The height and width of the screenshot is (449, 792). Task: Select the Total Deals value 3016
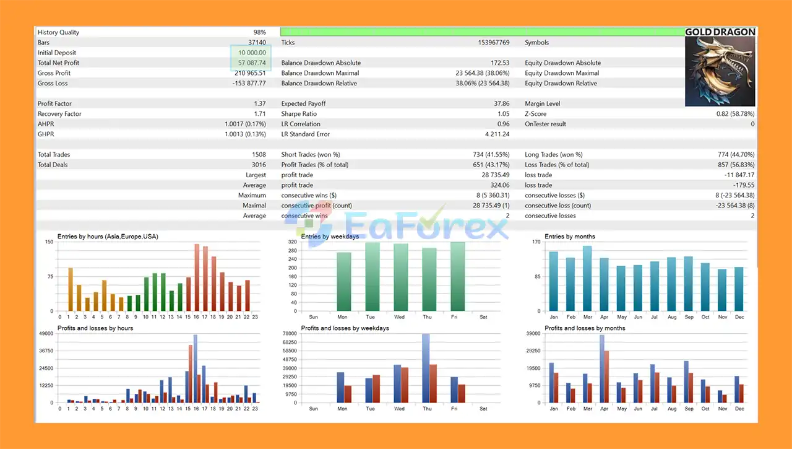[259, 165]
